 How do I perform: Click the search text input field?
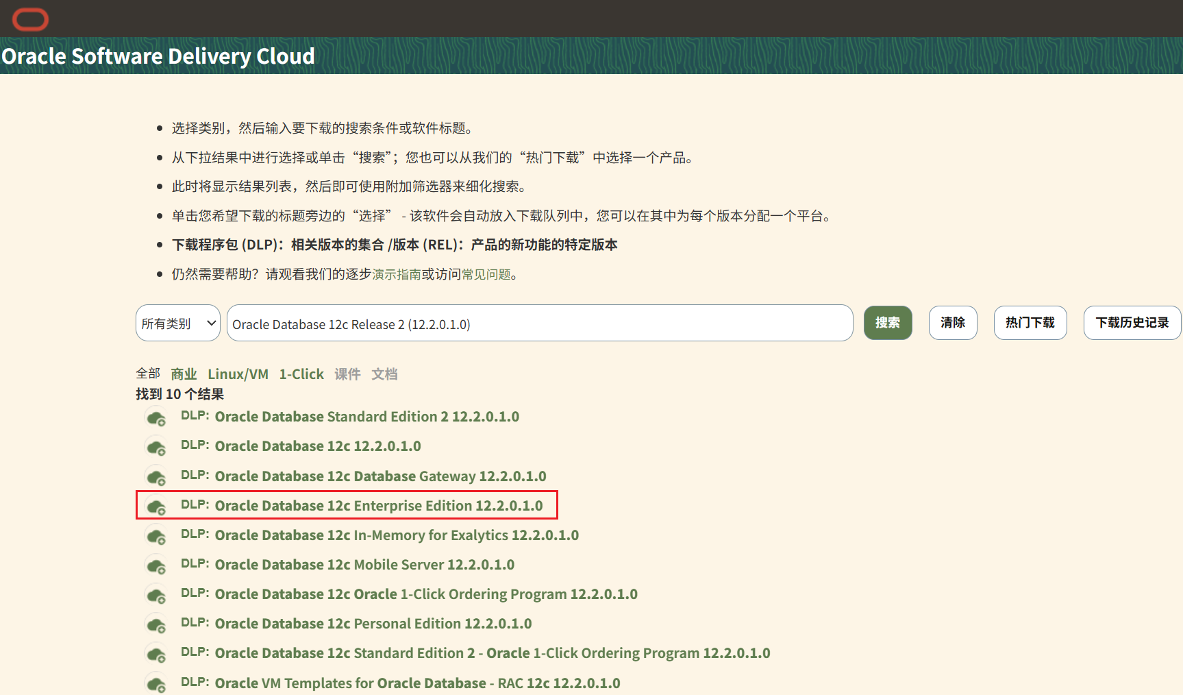pos(540,323)
